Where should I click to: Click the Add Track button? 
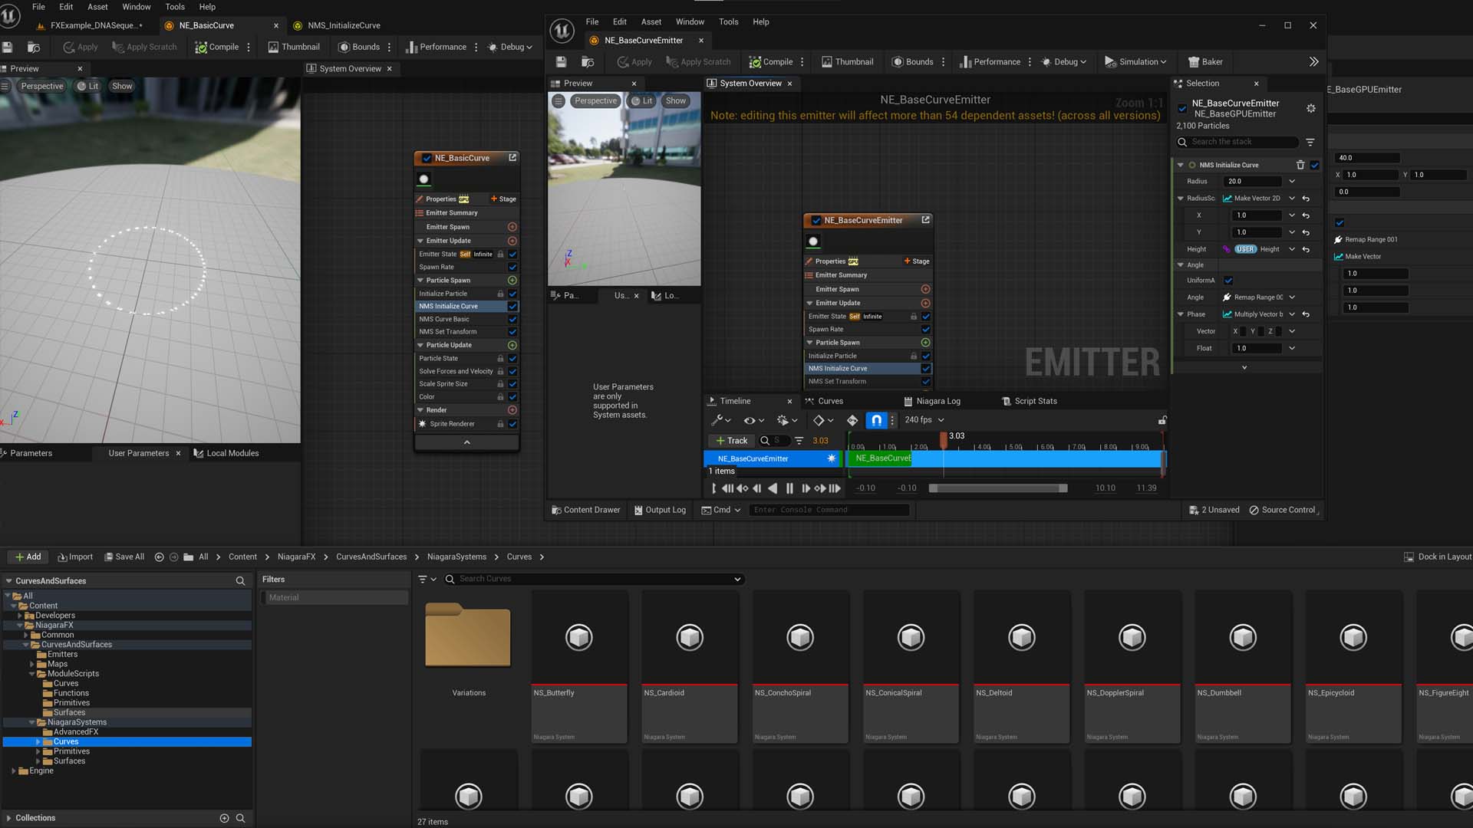(x=731, y=441)
